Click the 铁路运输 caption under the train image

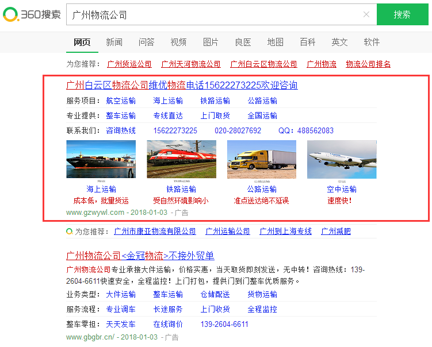pyautogui.click(x=181, y=189)
